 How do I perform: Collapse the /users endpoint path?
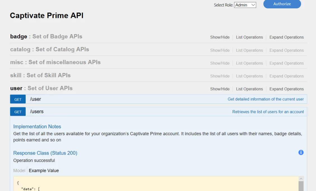pyautogui.click(x=37, y=112)
